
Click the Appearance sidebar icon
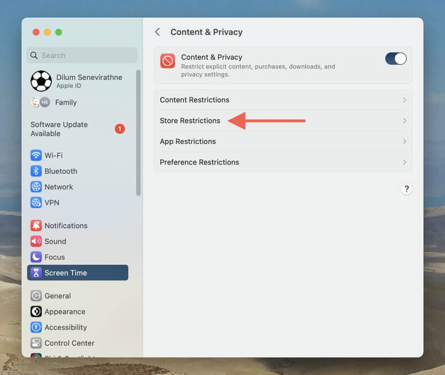click(36, 311)
